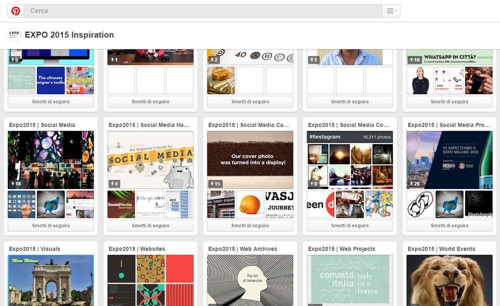
Task: Open the Expo2015 | Social Media Ha... board title
Action: [x=149, y=125]
